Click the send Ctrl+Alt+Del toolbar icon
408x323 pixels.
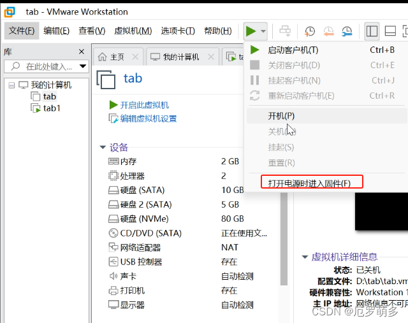[x=285, y=31]
